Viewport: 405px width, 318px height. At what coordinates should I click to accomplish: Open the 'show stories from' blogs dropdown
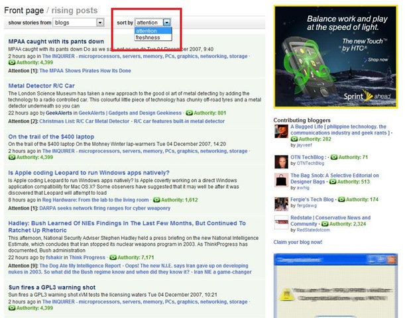pyautogui.click(x=78, y=23)
